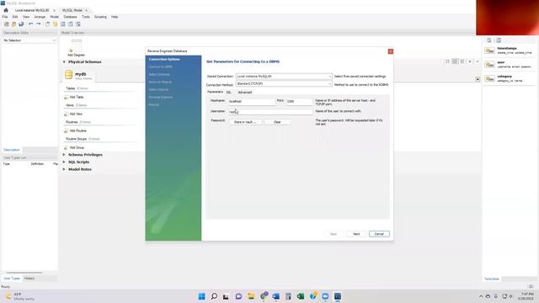Open the Edit menu
Screen dimensions: 539x303
[x=15, y=17]
